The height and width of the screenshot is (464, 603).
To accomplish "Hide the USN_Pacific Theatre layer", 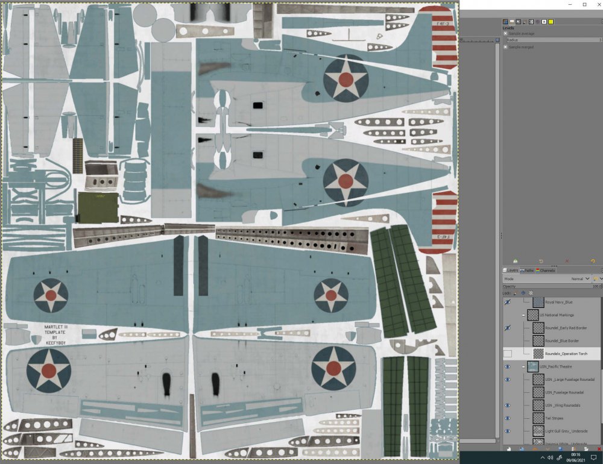I will point(507,366).
